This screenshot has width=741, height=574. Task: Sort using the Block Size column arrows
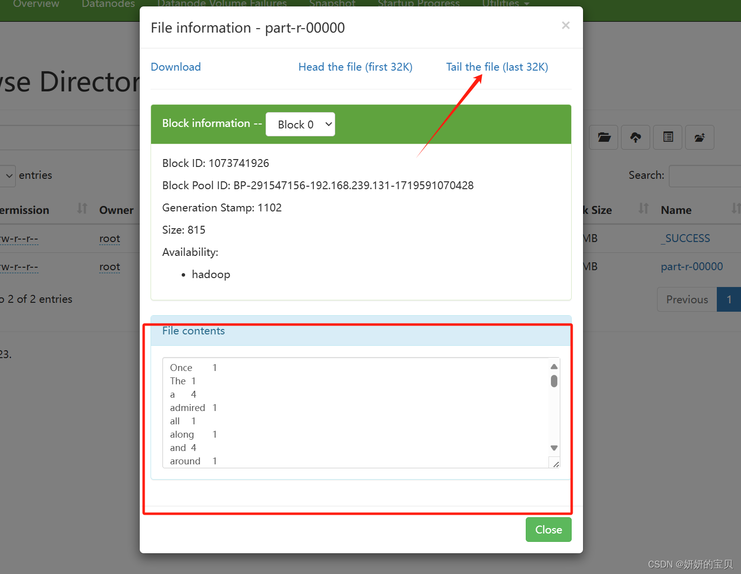[643, 209]
